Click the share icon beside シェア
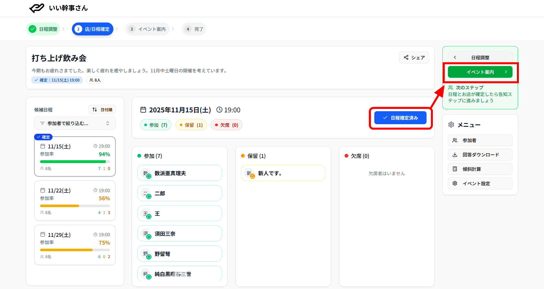The width and height of the screenshot is (544, 289). [406, 57]
